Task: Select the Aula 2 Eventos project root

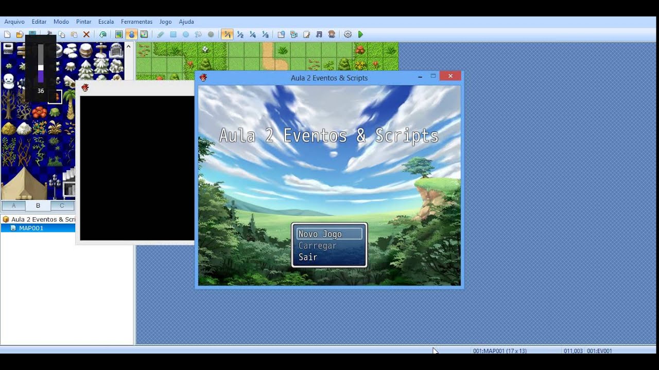Action: click(39, 219)
